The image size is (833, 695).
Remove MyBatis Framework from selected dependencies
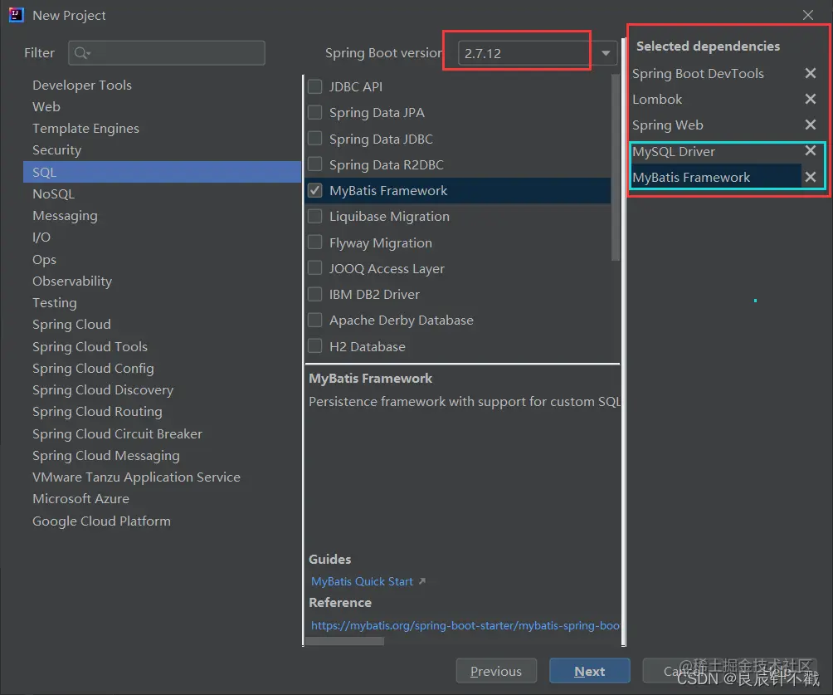pyautogui.click(x=810, y=177)
